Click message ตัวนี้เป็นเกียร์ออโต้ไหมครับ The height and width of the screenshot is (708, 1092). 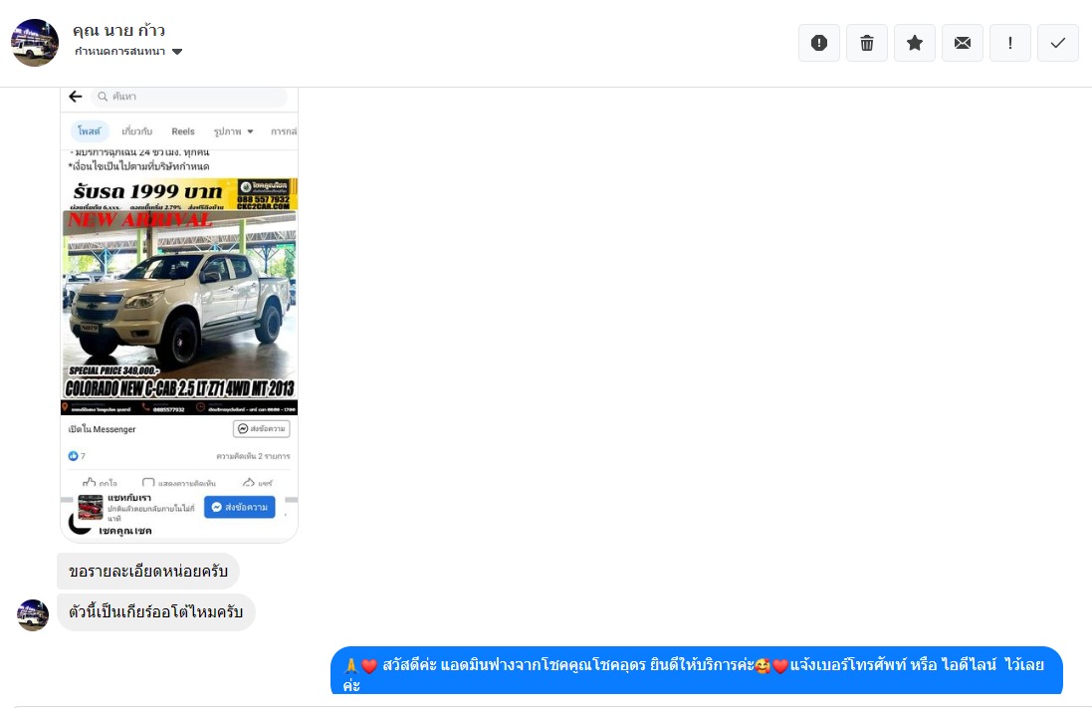click(156, 612)
